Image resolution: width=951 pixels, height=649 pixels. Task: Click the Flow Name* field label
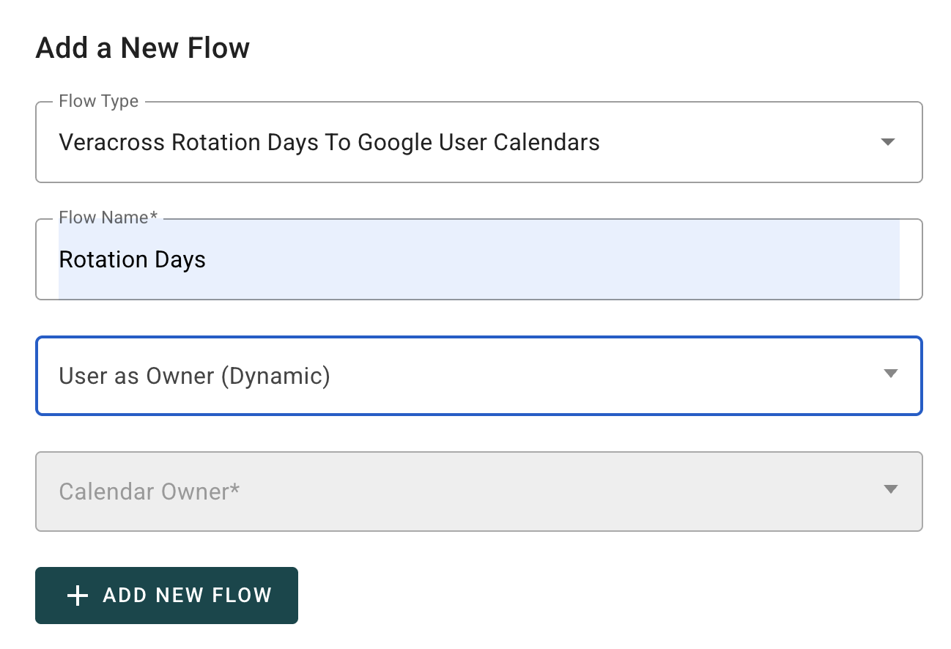click(108, 218)
